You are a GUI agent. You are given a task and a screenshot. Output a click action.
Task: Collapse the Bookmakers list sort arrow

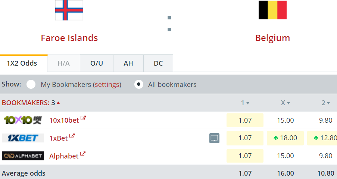[58, 103]
